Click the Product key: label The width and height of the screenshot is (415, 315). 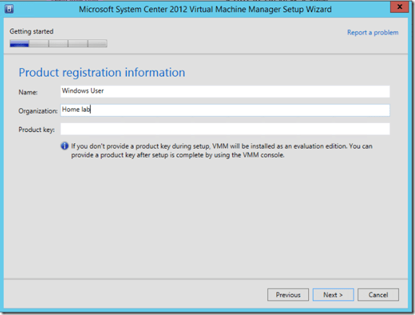pyautogui.click(x=36, y=130)
